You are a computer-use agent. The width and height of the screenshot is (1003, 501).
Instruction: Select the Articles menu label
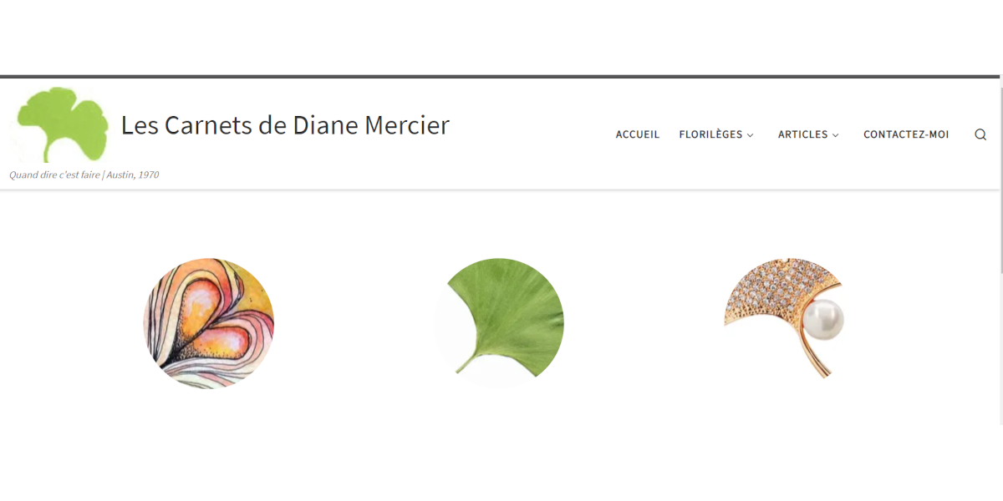coord(802,134)
